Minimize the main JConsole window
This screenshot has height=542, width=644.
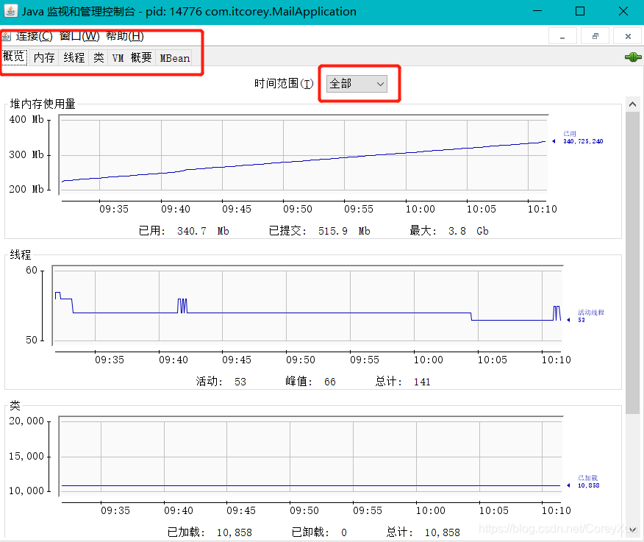coord(537,11)
